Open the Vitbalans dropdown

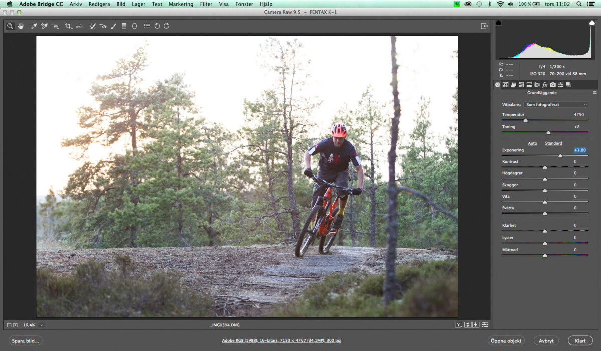(556, 105)
